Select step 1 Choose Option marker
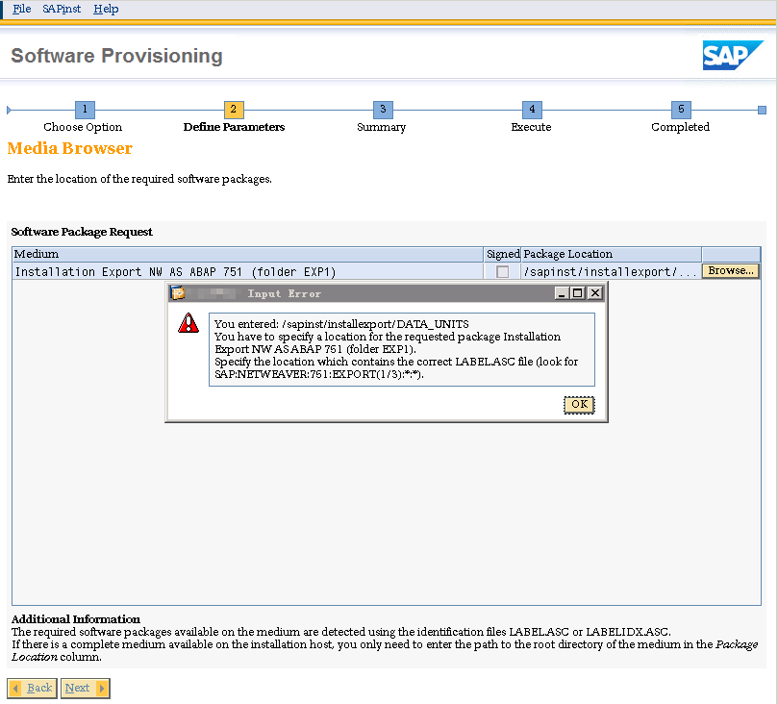This screenshot has width=778, height=704. (85, 109)
